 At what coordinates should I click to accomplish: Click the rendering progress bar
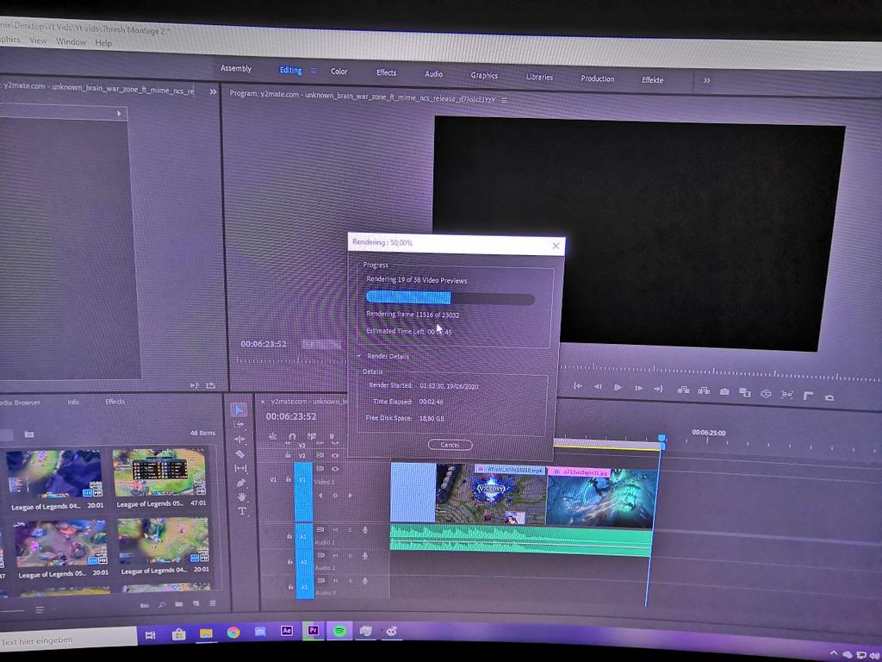tap(450, 297)
